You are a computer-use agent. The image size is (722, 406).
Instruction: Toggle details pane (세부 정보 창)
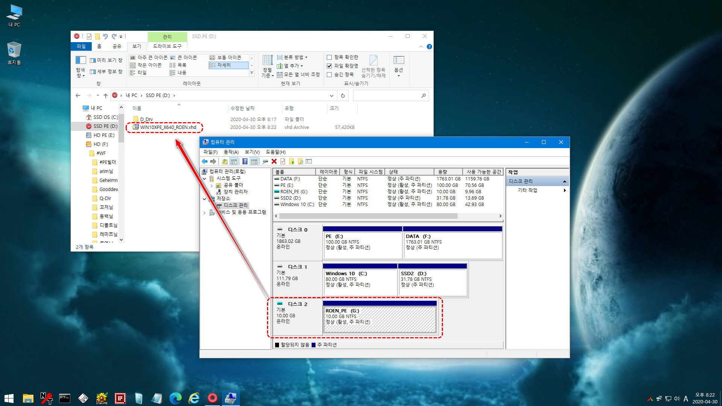pos(106,71)
